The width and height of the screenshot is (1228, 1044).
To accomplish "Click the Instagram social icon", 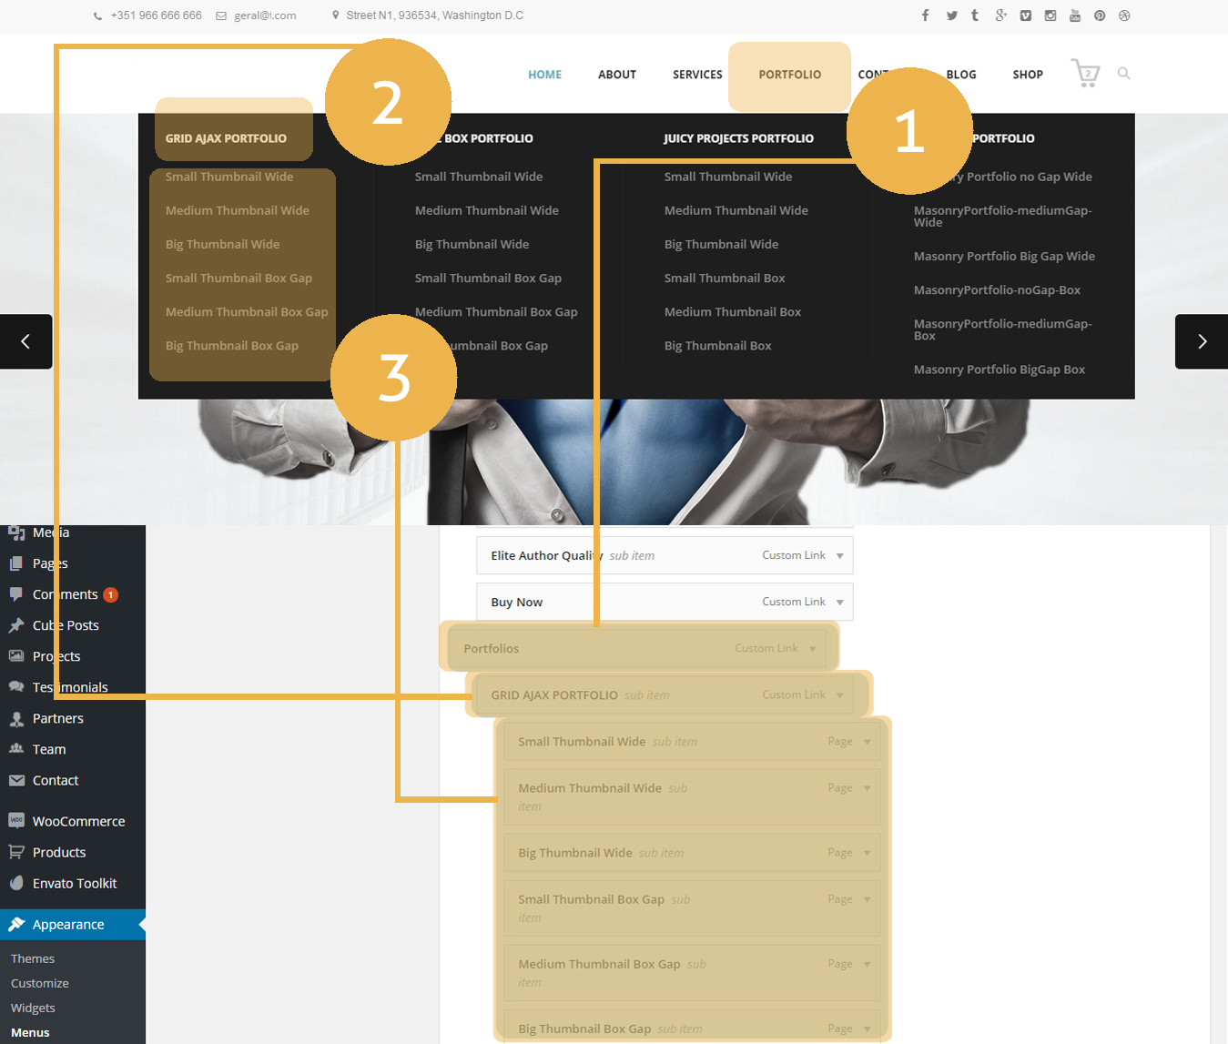I will coord(1050,15).
